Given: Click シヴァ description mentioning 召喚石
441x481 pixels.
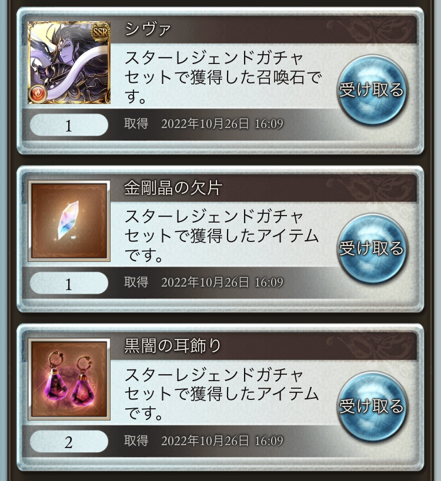Looking at the screenshot, I should 223,77.
